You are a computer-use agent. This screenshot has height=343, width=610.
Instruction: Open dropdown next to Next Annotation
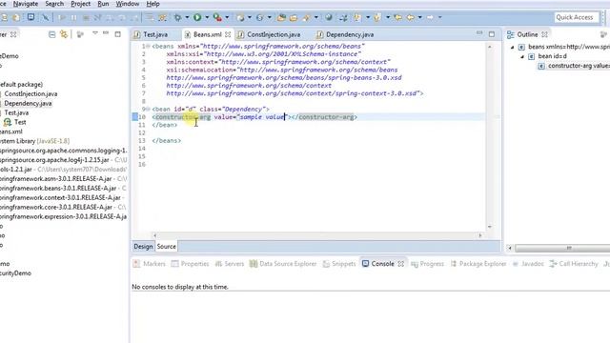pos(367,17)
